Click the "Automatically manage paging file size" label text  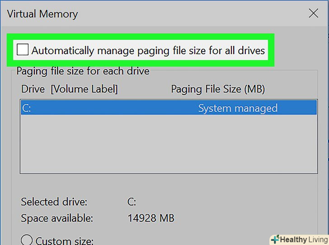pyautogui.click(x=148, y=50)
